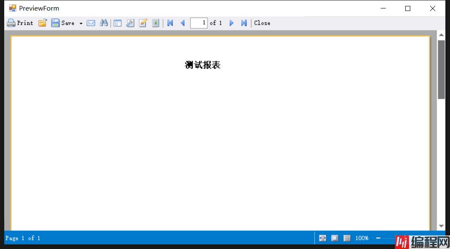Expand the Save dropdown arrow
The width and height of the screenshot is (450, 249).
(x=81, y=24)
